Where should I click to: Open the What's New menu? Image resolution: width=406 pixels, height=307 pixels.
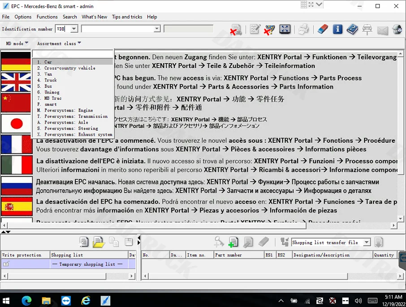tap(94, 17)
